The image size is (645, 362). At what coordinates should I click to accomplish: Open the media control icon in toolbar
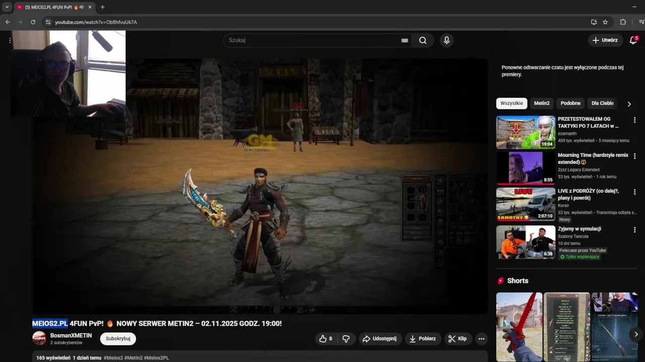click(x=641, y=22)
